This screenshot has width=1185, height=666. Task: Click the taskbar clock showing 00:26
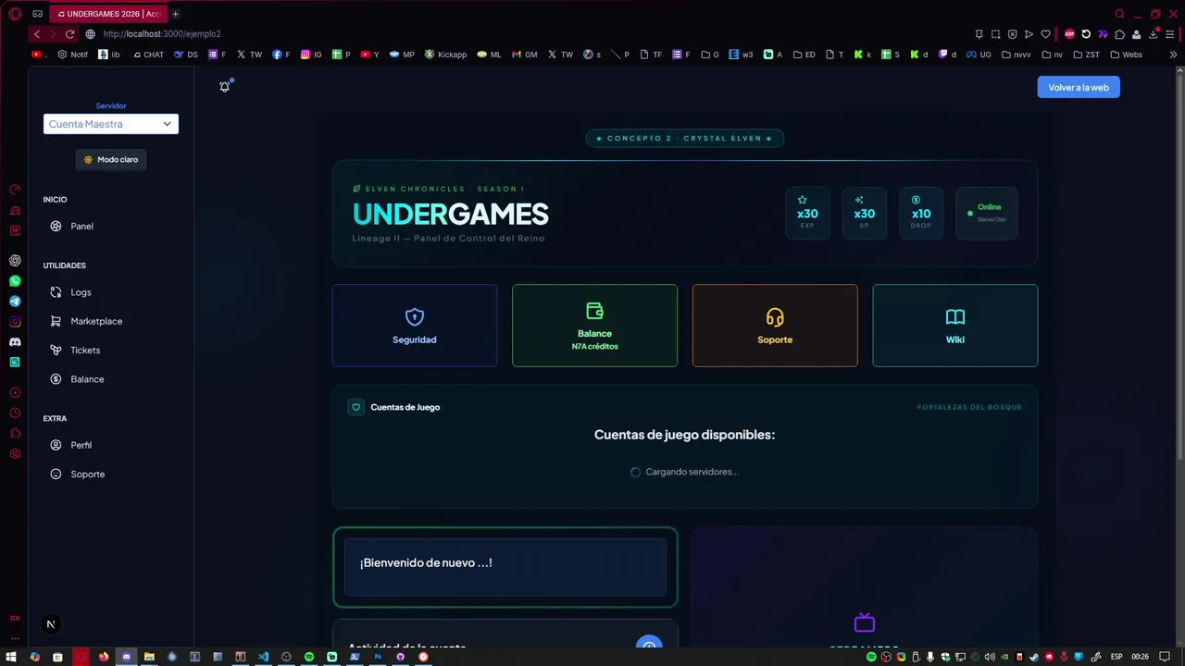(x=1141, y=657)
